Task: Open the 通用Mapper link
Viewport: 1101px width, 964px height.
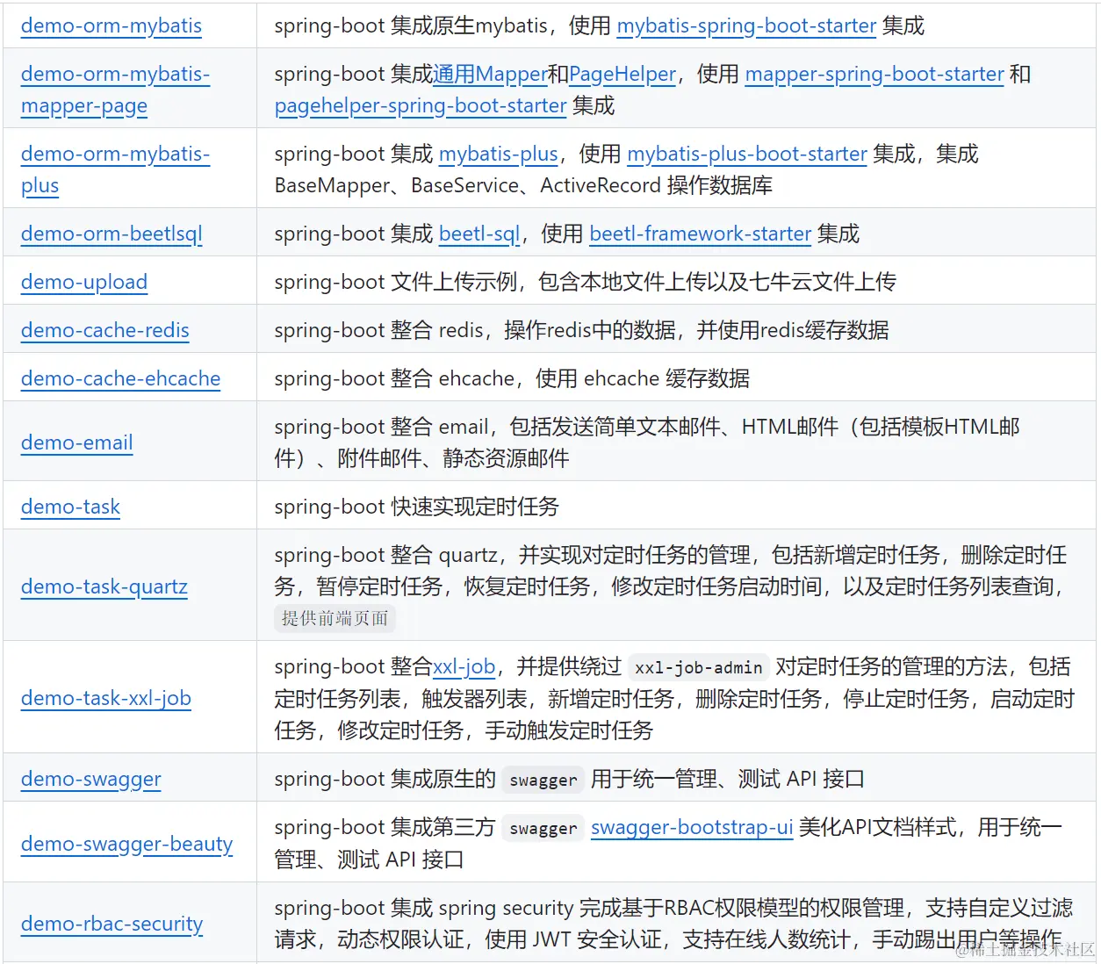Action: pos(490,74)
